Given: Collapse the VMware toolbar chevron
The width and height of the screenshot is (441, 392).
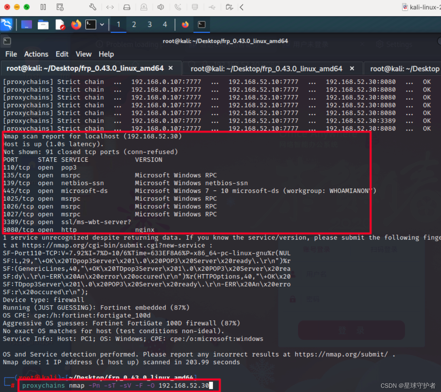Looking at the screenshot, I should [x=242, y=7].
